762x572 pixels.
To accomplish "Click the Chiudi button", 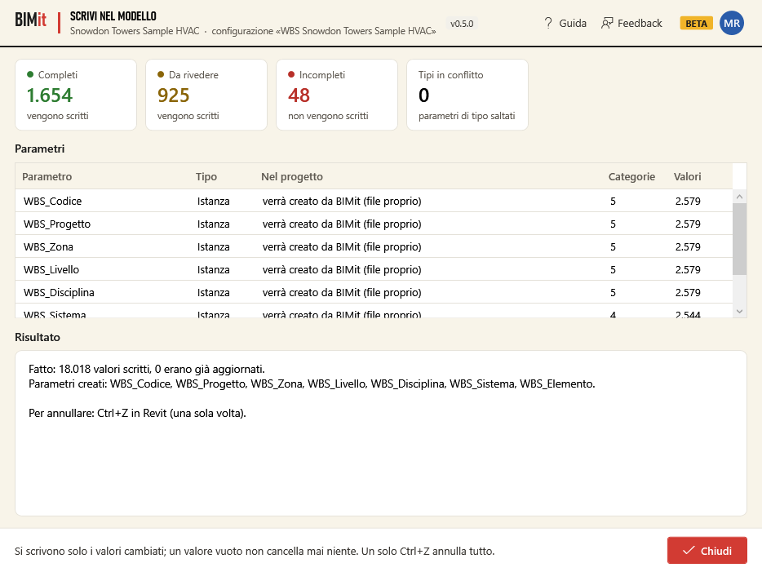I will (707, 550).
